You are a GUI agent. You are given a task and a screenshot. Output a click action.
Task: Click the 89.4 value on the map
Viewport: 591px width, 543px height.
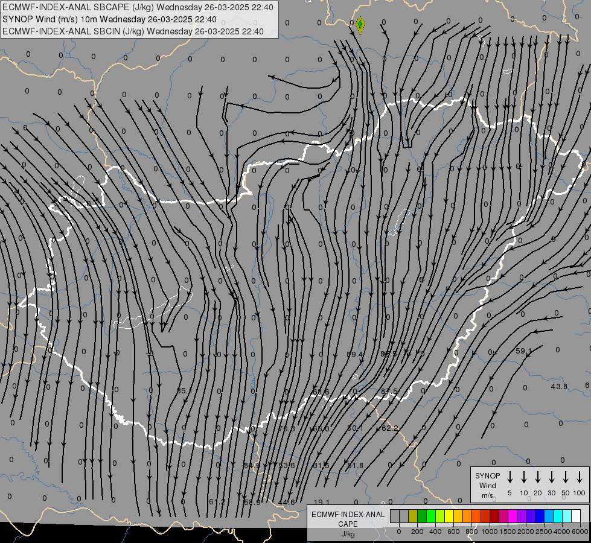[355, 354]
